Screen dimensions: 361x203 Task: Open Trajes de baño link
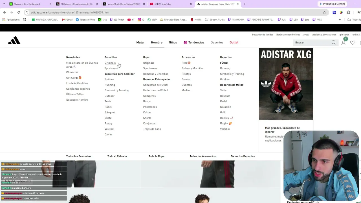point(152,129)
